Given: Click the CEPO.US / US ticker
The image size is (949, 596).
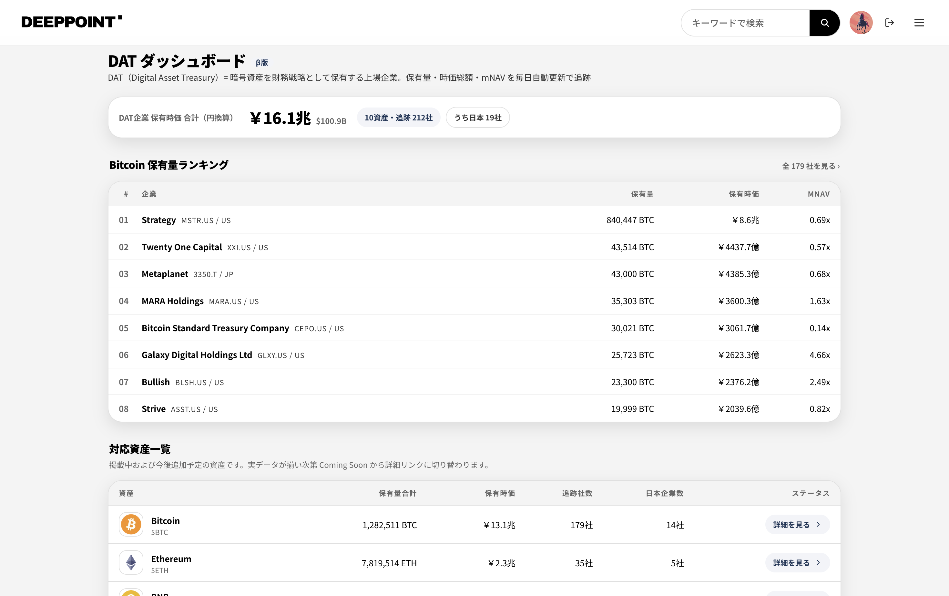Looking at the screenshot, I should point(319,329).
